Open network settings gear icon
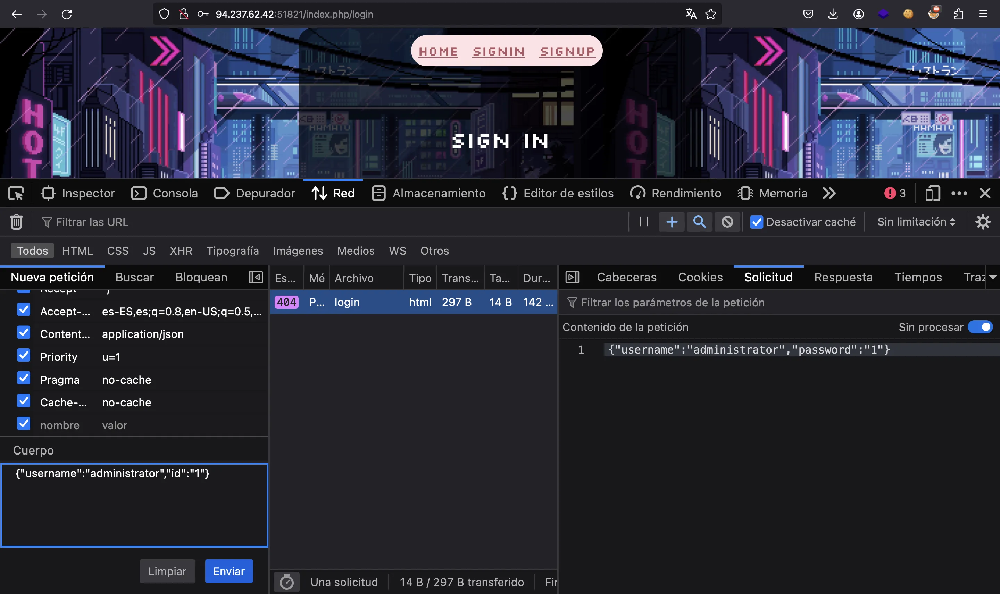1000x594 pixels. tap(983, 222)
